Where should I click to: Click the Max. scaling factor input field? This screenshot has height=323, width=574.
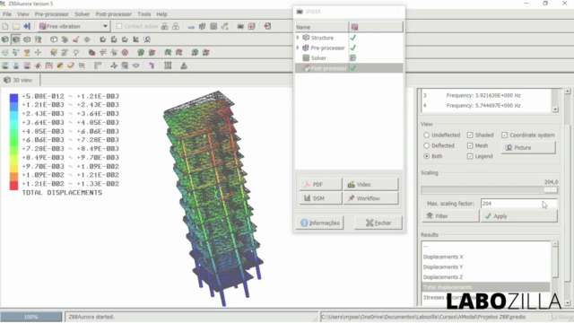(x=518, y=204)
